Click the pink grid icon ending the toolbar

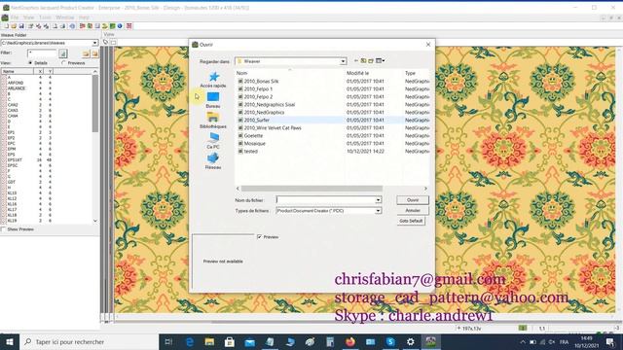(x=129, y=26)
